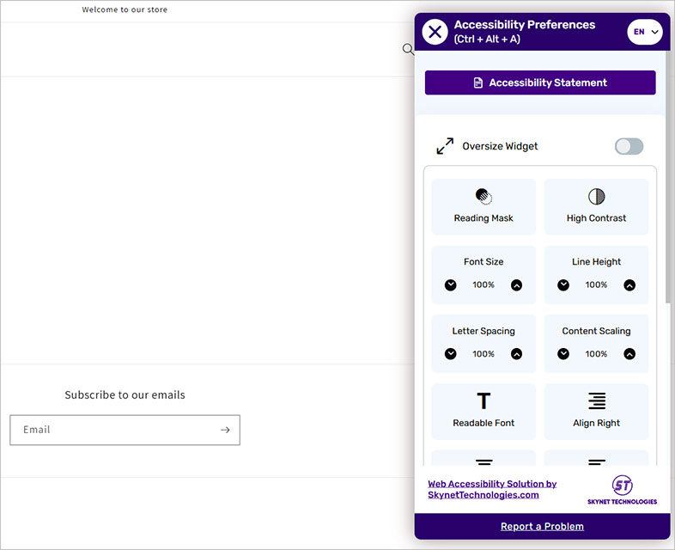Toggle the Oversize Widget switch
This screenshot has height=550, width=675.
629,146
